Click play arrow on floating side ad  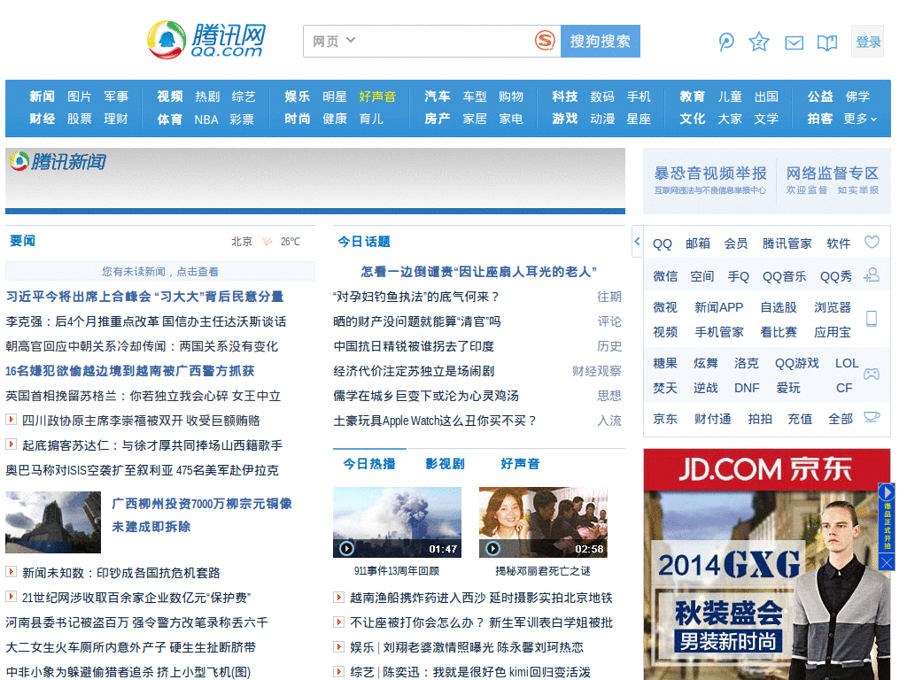887,492
